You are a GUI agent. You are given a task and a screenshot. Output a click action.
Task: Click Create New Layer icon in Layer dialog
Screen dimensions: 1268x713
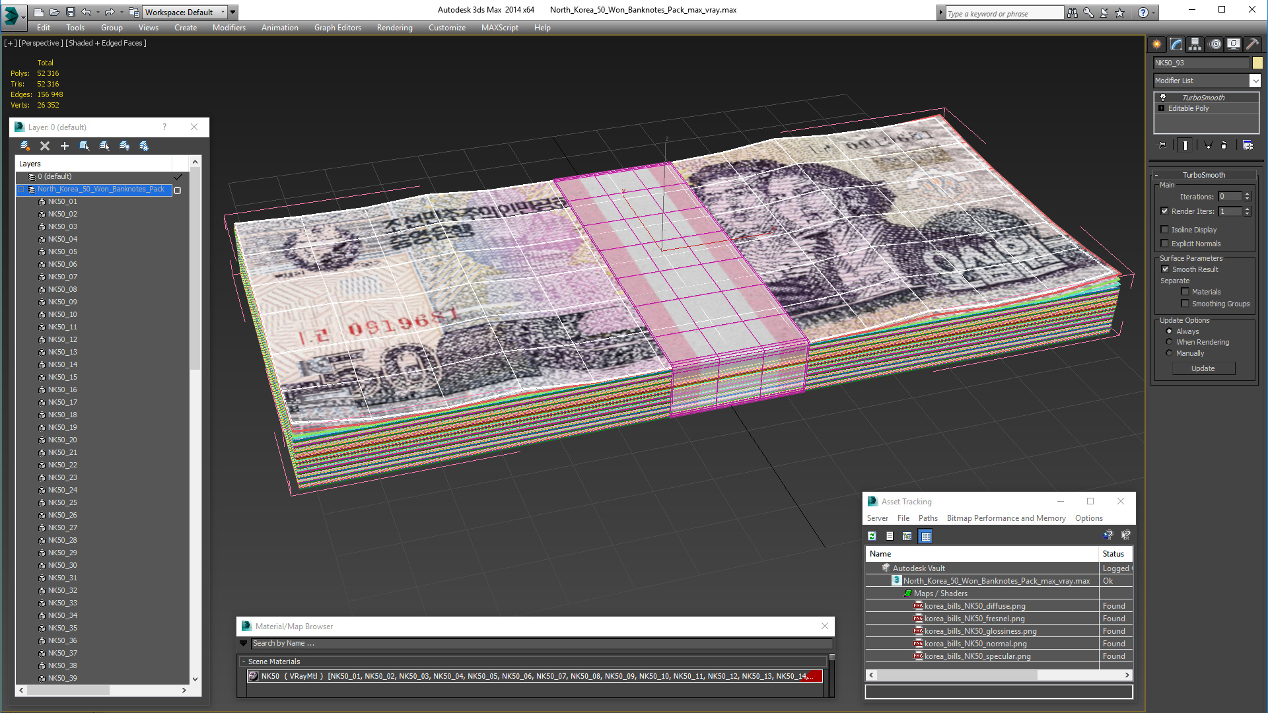click(25, 146)
